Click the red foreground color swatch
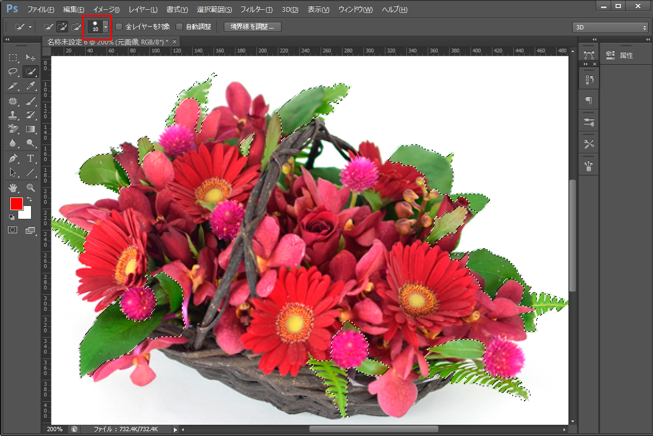 pyautogui.click(x=16, y=204)
